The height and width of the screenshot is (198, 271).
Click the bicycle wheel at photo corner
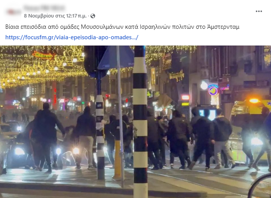[x=259, y=186]
